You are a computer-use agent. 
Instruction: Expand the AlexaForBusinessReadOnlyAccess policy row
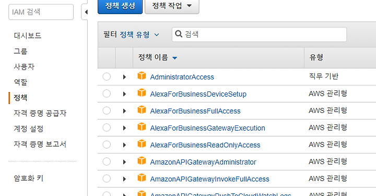[124, 145]
